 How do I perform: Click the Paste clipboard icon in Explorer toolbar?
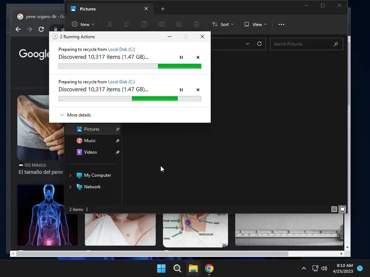pos(145,24)
